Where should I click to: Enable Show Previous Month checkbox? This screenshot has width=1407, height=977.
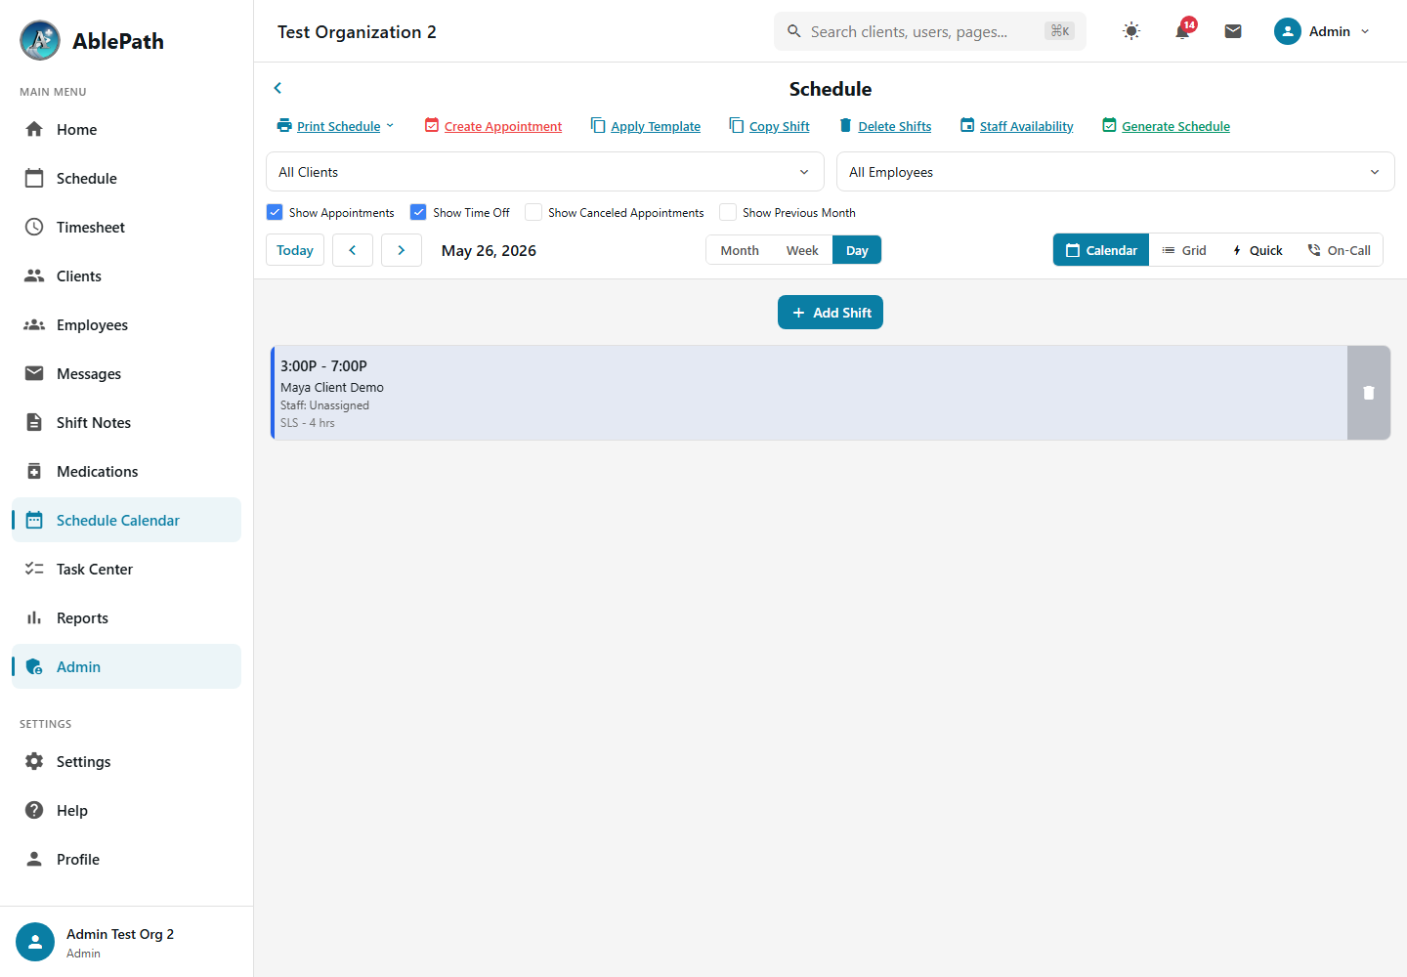728,212
